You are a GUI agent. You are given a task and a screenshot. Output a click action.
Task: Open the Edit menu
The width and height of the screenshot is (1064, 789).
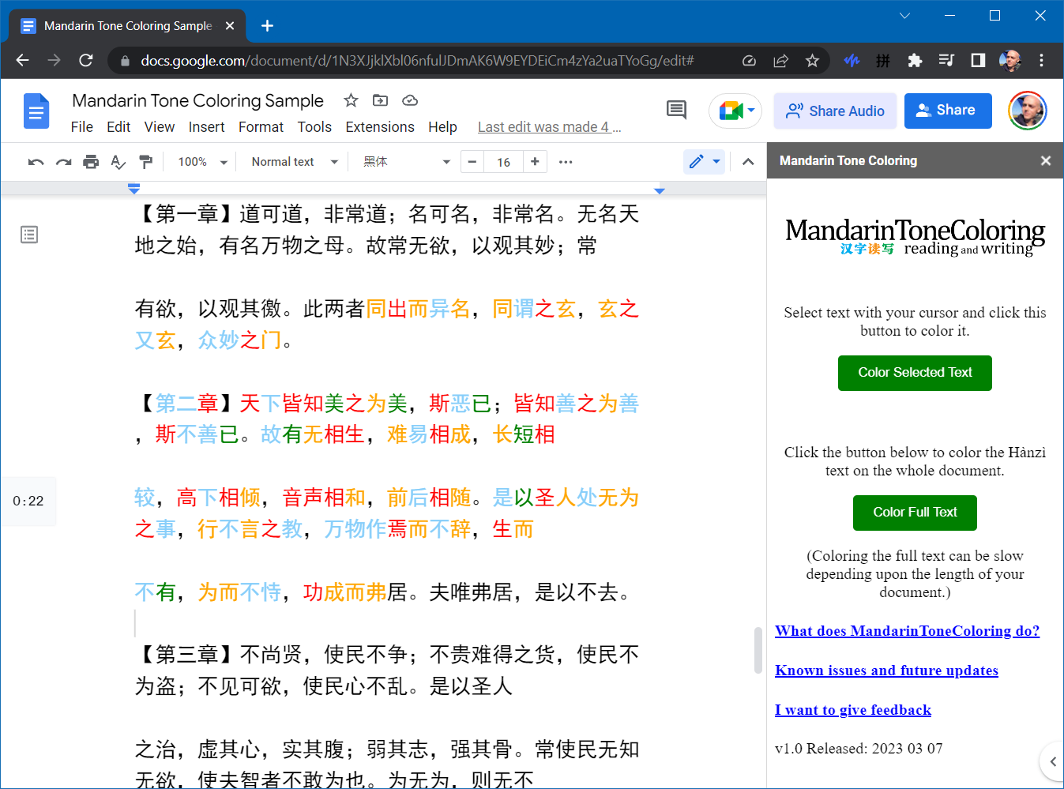tap(118, 127)
